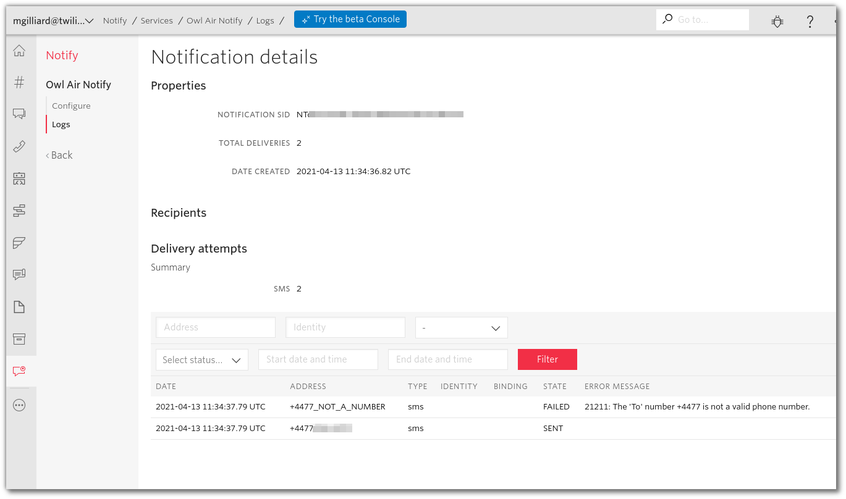The image size is (846, 499).
Task: Click the date cell in the SENT row
Action: [x=211, y=428]
